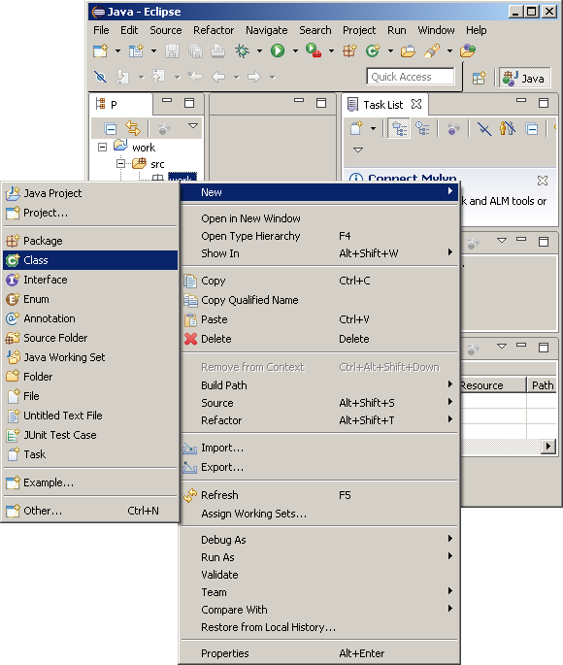Click the Refresh arrows icon

pyautogui.click(x=190, y=495)
